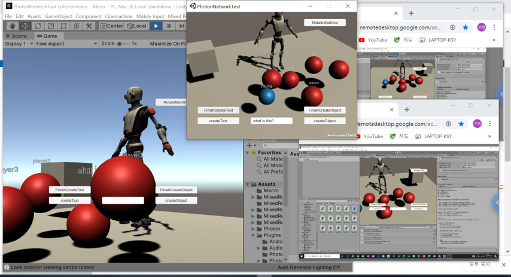Select the combined Transform tool in Unity toolbar

point(76,26)
